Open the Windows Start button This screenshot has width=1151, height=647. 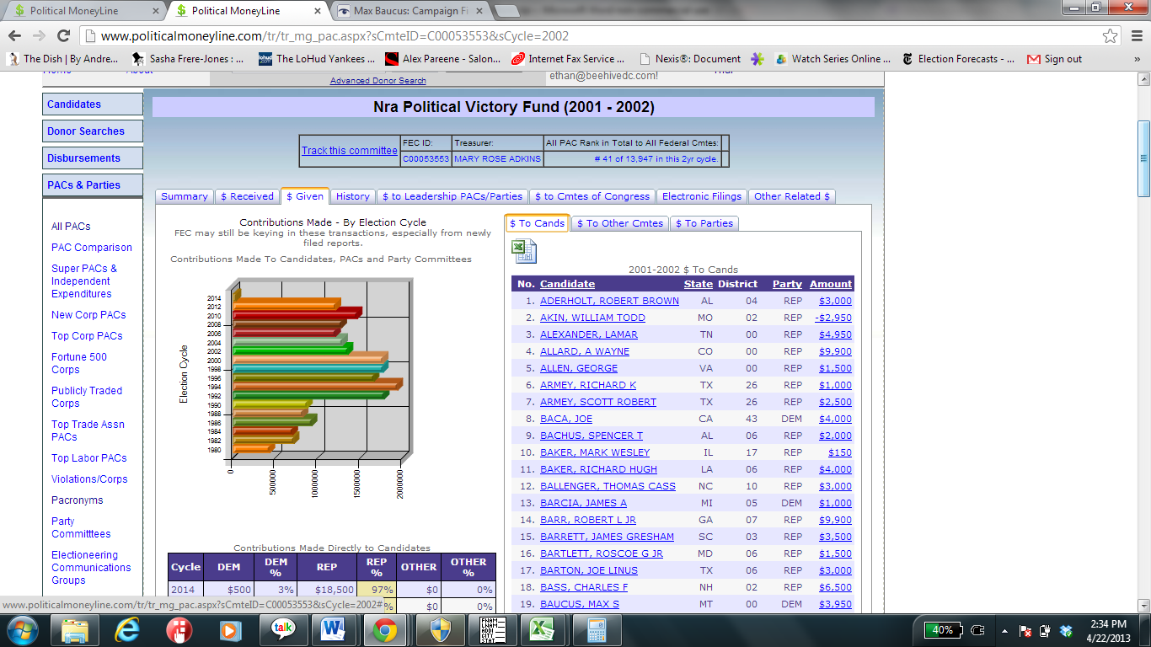22,629
